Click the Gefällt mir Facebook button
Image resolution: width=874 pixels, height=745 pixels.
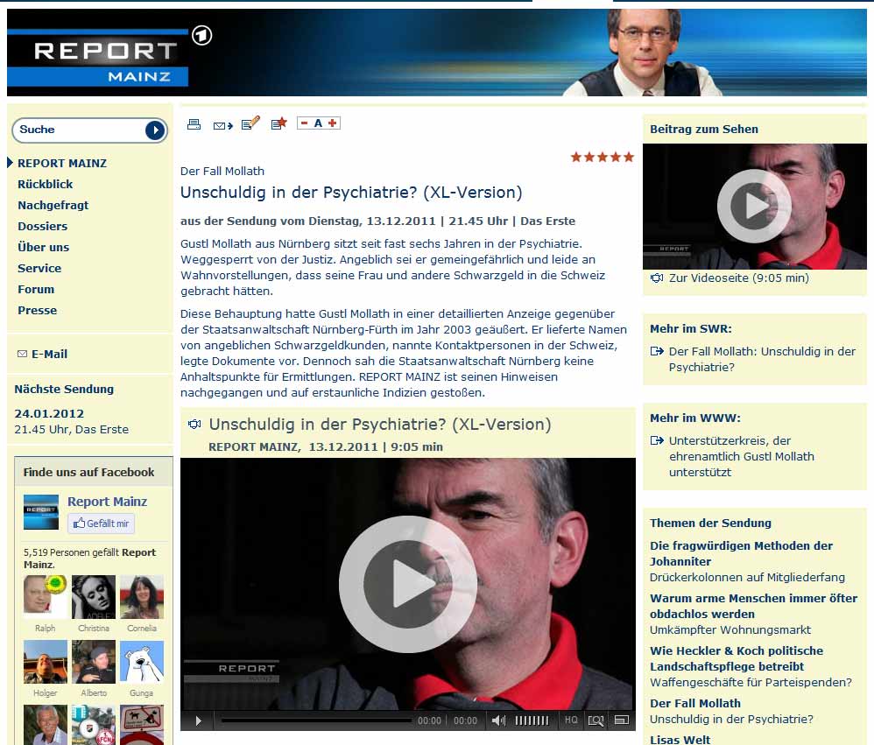[102, 524]
